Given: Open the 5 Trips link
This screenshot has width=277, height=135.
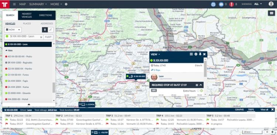Looking at the screenshot, I should pyautogui.click(x=155, y=70).
